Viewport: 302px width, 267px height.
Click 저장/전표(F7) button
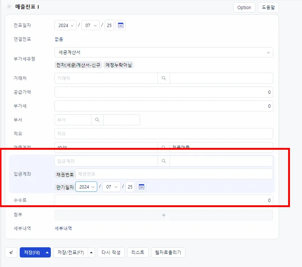pyautogui.click(x=71, y=252)
